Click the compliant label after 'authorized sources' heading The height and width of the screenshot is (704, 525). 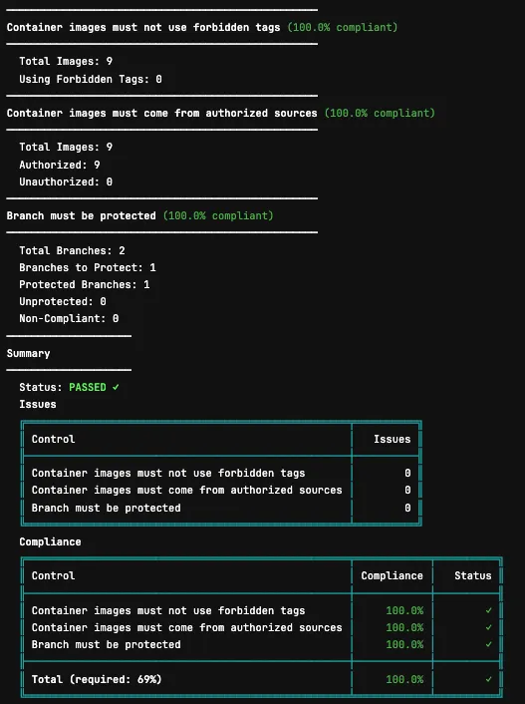[x=380, y=113]
